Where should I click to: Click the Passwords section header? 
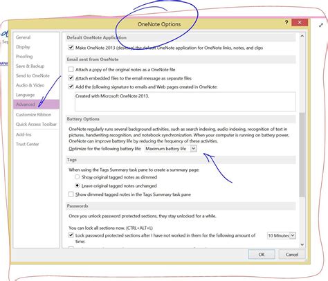coord(181,206)
